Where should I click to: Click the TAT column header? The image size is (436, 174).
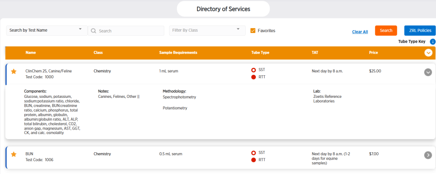pyautogui.click(x=315, y=53)
